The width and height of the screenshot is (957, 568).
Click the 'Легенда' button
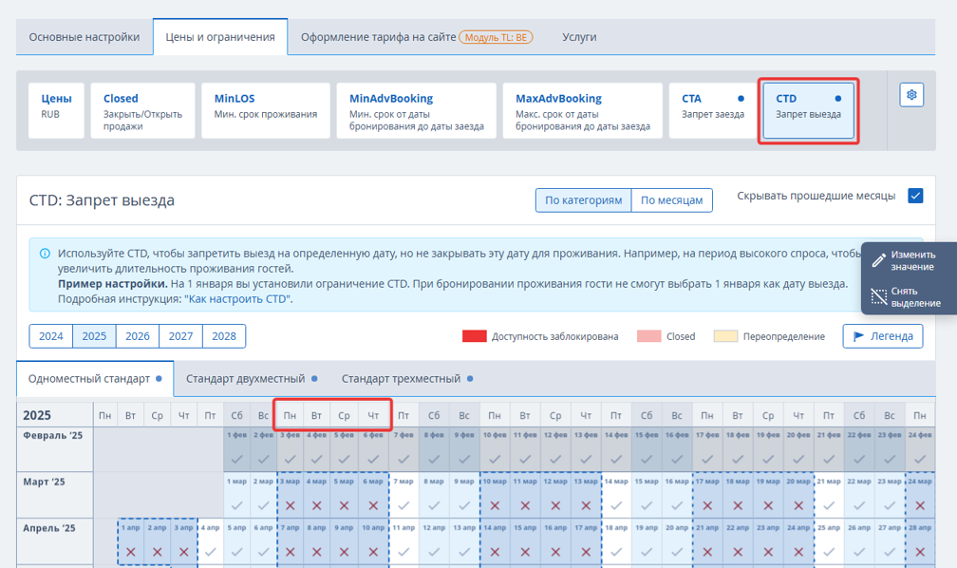point(883,336)
